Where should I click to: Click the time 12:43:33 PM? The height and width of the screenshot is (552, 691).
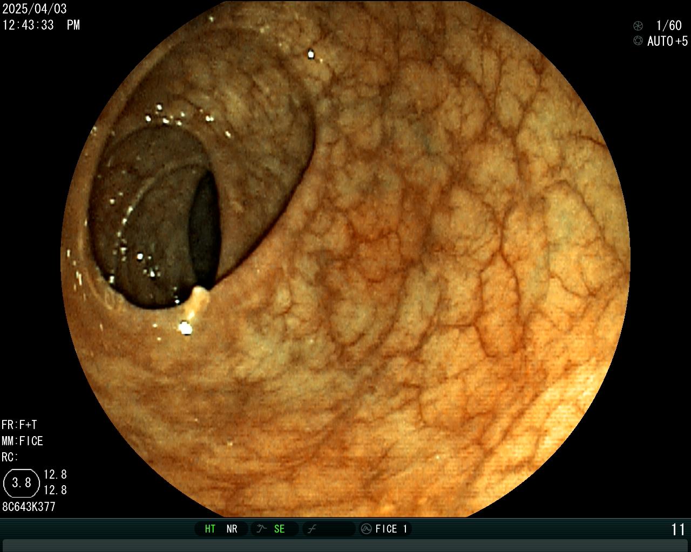pos(41,25)
